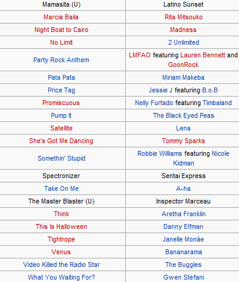Open The Black Eyed Peas link
Screen dimensions: 239x282
[183, 115]
